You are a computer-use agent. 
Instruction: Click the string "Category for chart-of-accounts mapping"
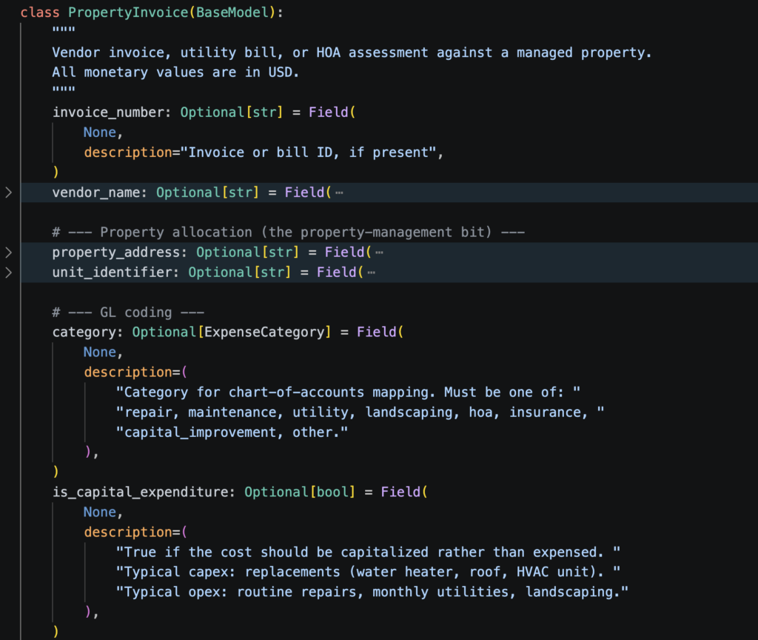348,393
